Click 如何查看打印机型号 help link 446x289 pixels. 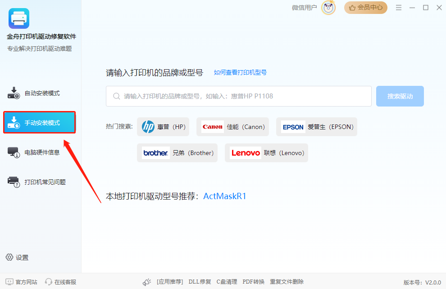click(241, 72)
